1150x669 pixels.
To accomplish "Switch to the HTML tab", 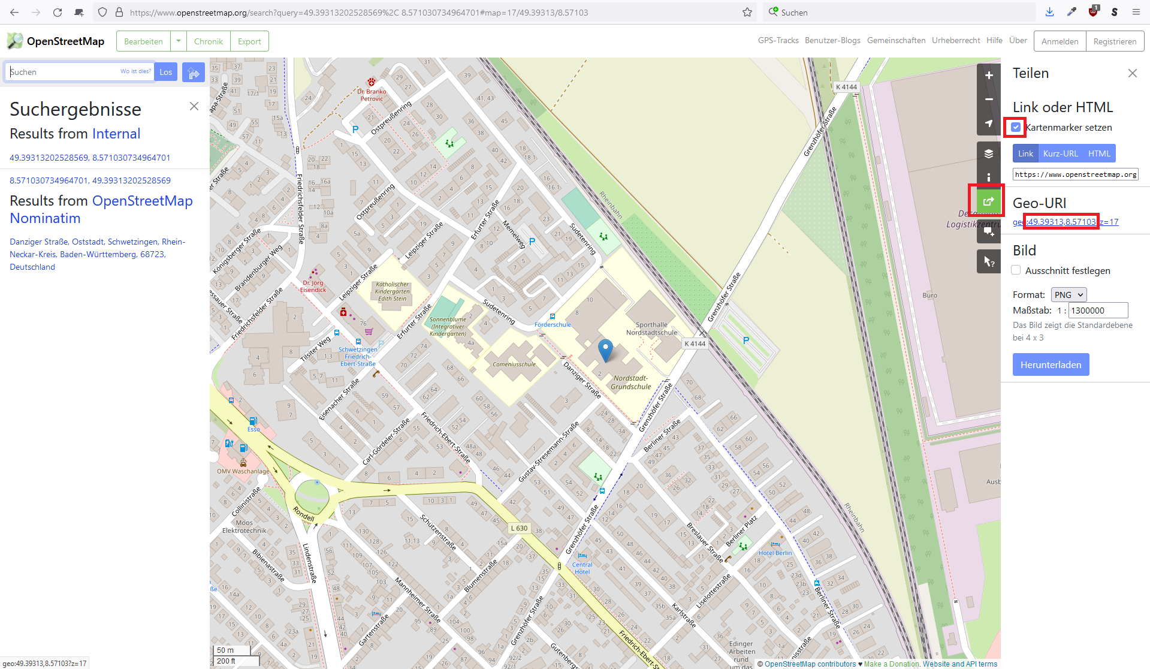I will click(x=1099, y=153).
